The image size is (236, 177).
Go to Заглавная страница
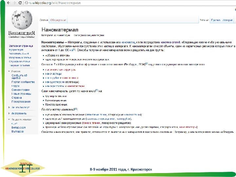click(x=21, y=46)
